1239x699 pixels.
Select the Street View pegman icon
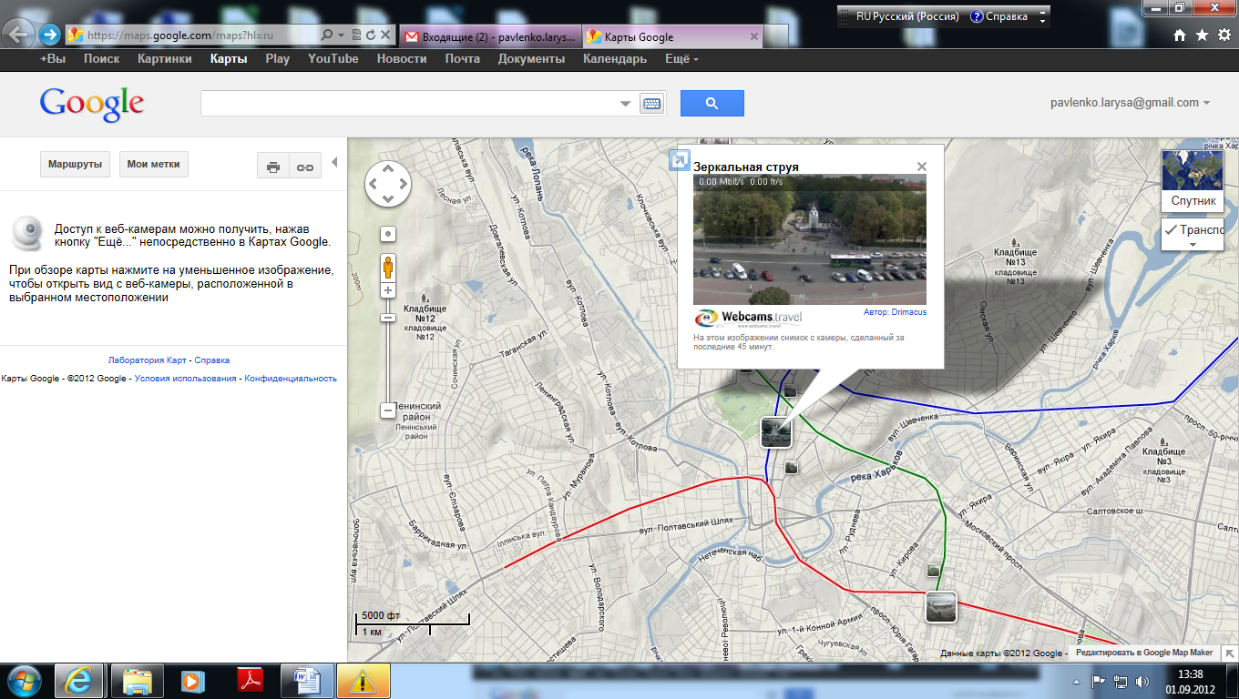[388, 268]
